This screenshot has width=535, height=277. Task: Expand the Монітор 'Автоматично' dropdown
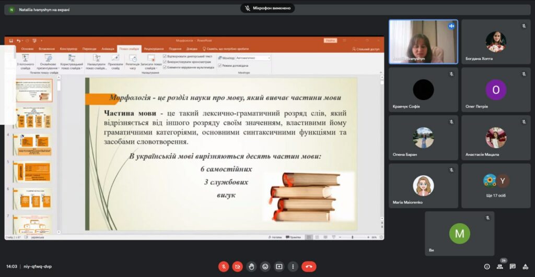pyautogui.click(x=269, y=58)
